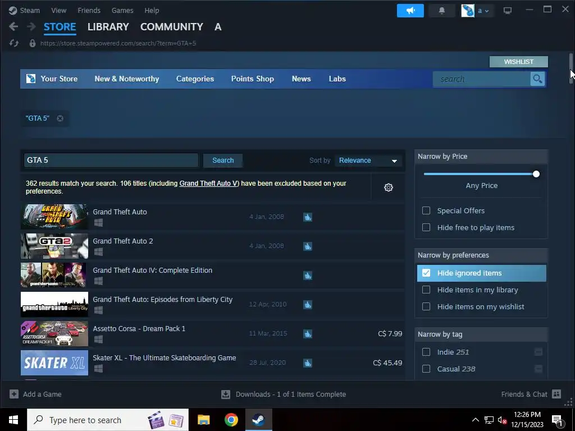
Task: Open the account name dropdown arrow
Action: (x=487, y=11)
